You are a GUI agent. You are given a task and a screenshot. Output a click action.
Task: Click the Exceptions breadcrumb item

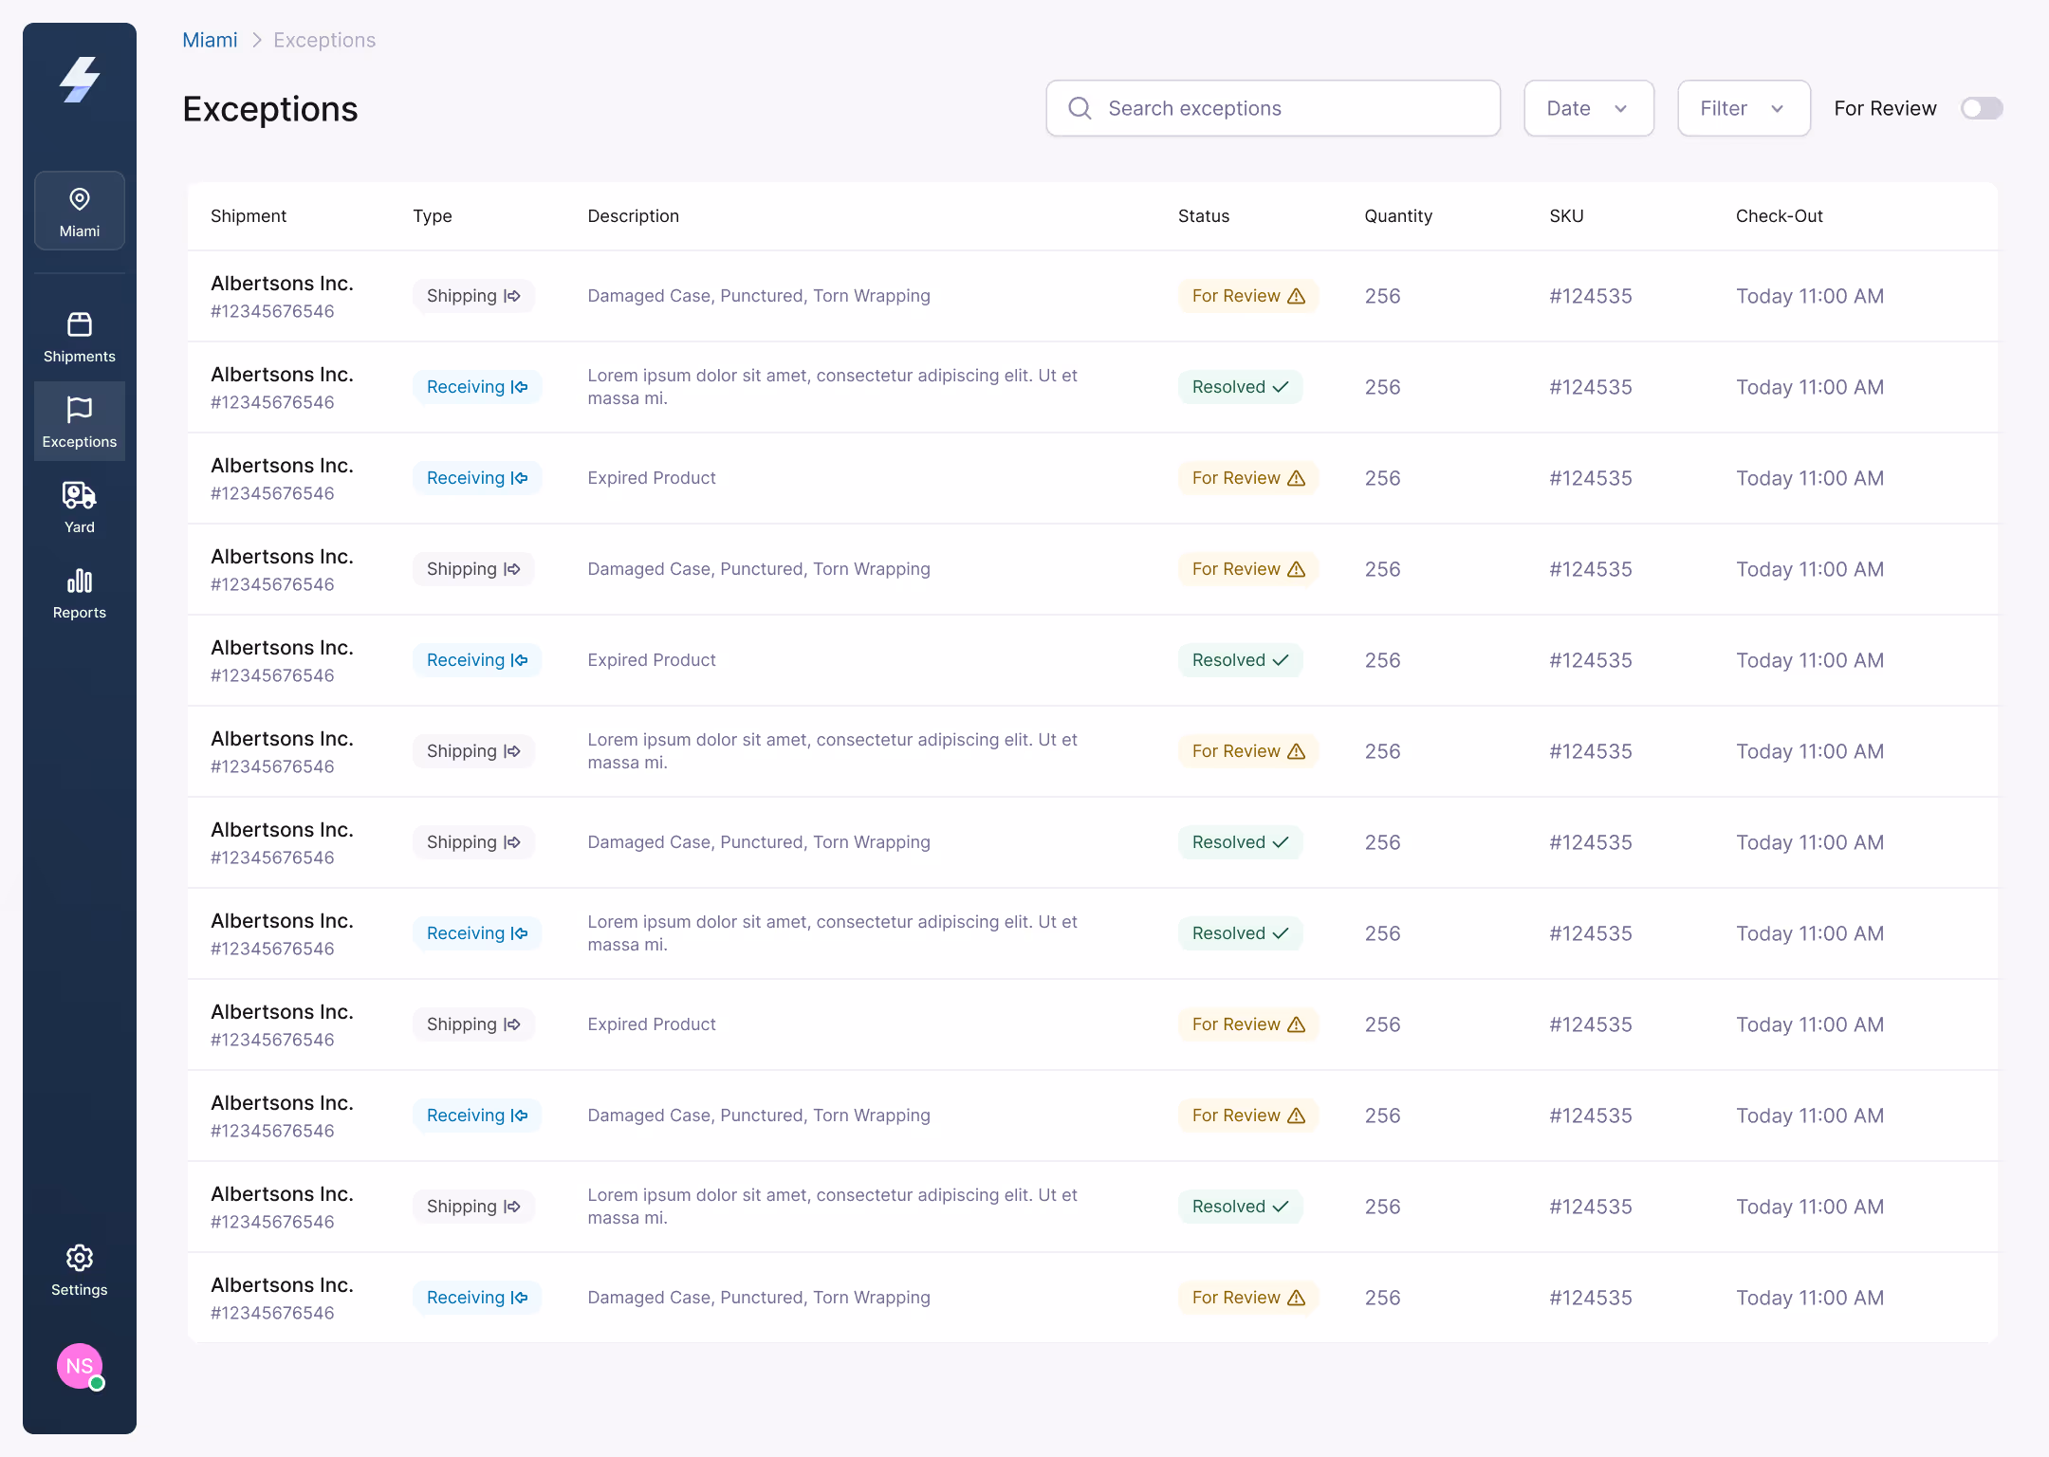324,40
